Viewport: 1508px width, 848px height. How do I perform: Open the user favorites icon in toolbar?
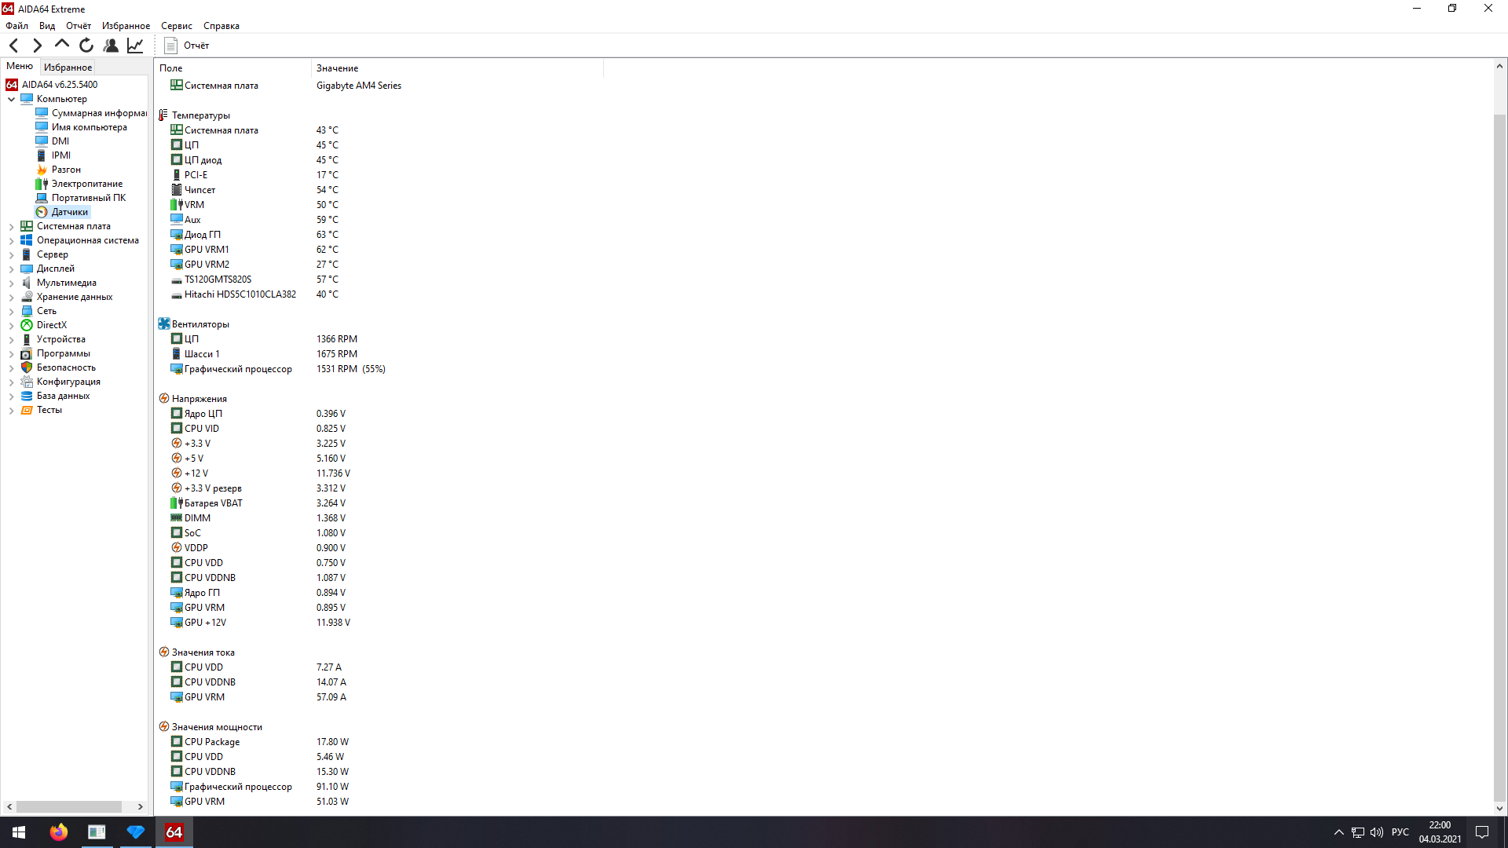tap(111, 46)
